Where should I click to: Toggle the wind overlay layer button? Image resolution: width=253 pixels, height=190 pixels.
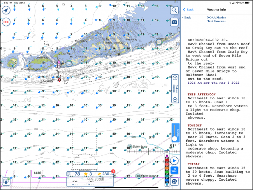pyautogui.click(x=174, y=170)
